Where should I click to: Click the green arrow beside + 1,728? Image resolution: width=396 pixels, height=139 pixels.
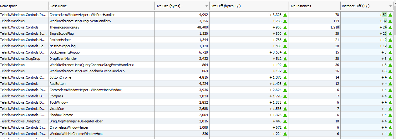285,96
